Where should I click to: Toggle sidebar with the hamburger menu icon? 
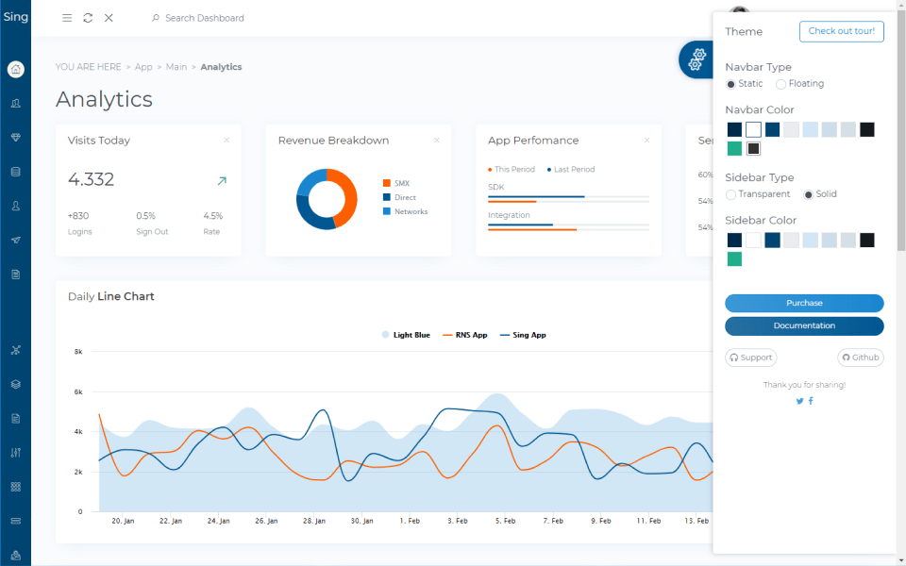point(67,18)
